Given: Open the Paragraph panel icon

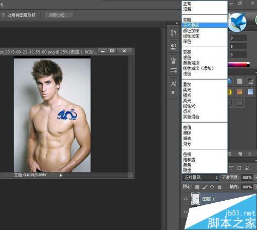Looking at the screenshot, I should point(173,93).
